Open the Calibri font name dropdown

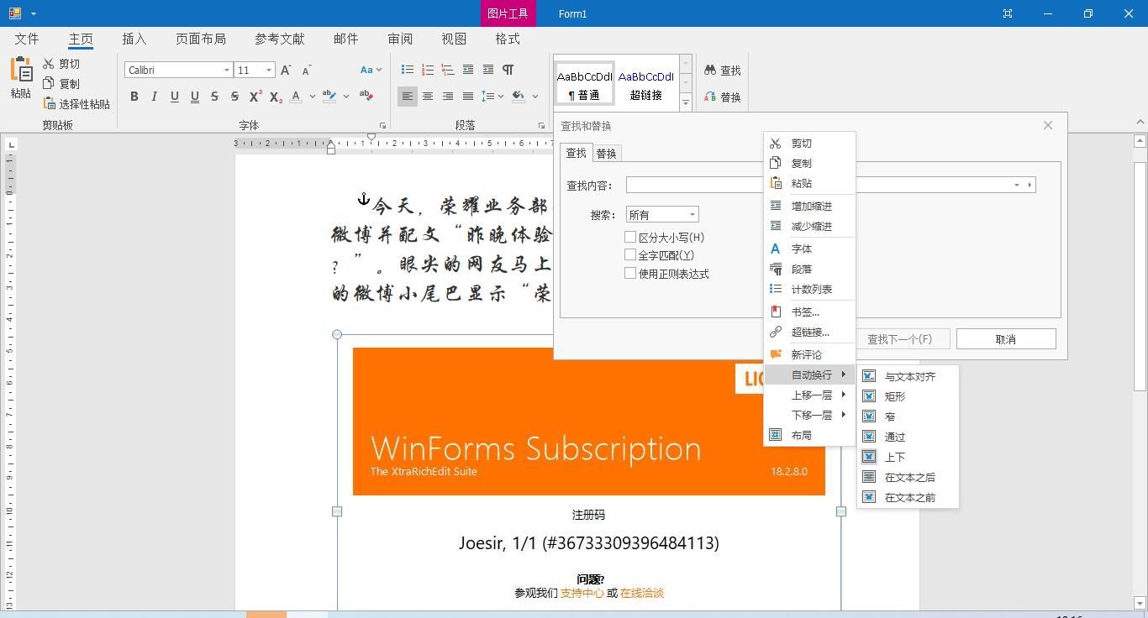[226, 71]
